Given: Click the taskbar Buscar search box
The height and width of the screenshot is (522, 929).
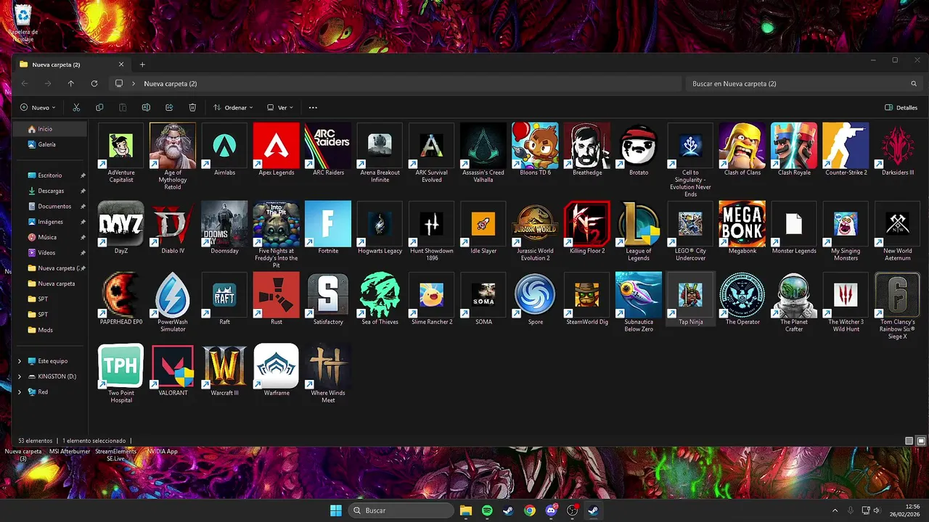Looking at the screenshot, I should tap(401, 510).
